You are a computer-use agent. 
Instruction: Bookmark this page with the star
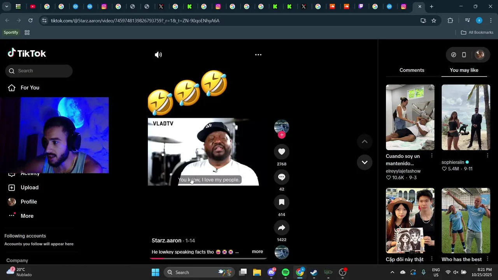click(x=434, y=21)
